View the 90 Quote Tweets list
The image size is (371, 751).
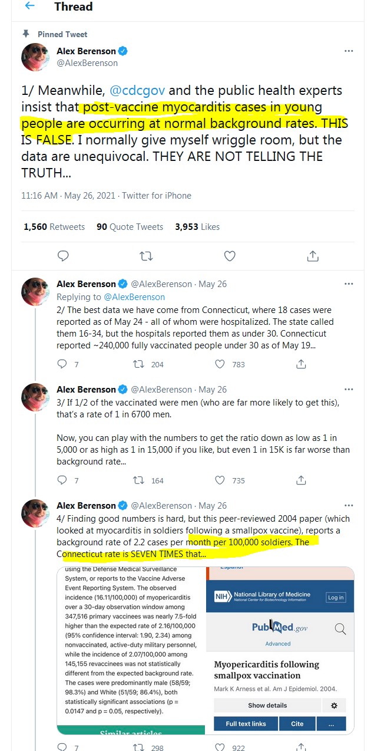130,226
